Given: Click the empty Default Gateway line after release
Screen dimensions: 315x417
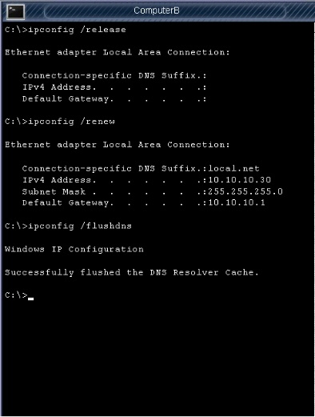Looking at the screenshot, I should tap(114, 99).
